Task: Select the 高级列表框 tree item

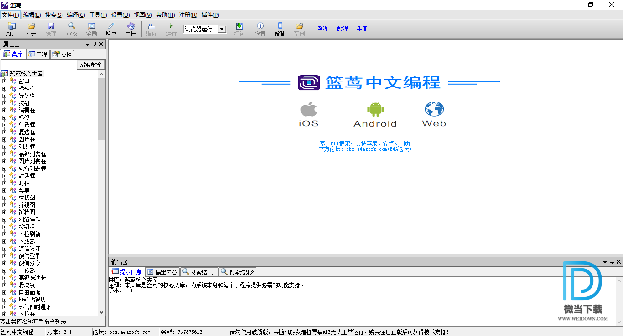Action: coord(32,154)
